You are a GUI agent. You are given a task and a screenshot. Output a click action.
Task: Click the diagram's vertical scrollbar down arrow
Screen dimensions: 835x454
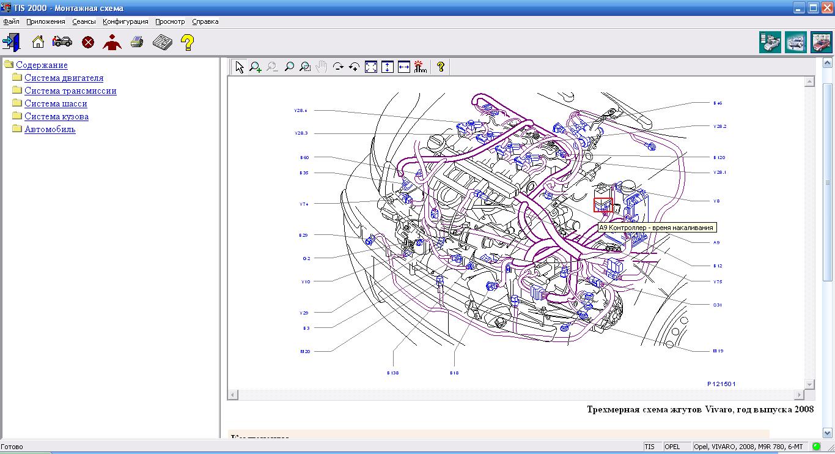pos(810,384)
